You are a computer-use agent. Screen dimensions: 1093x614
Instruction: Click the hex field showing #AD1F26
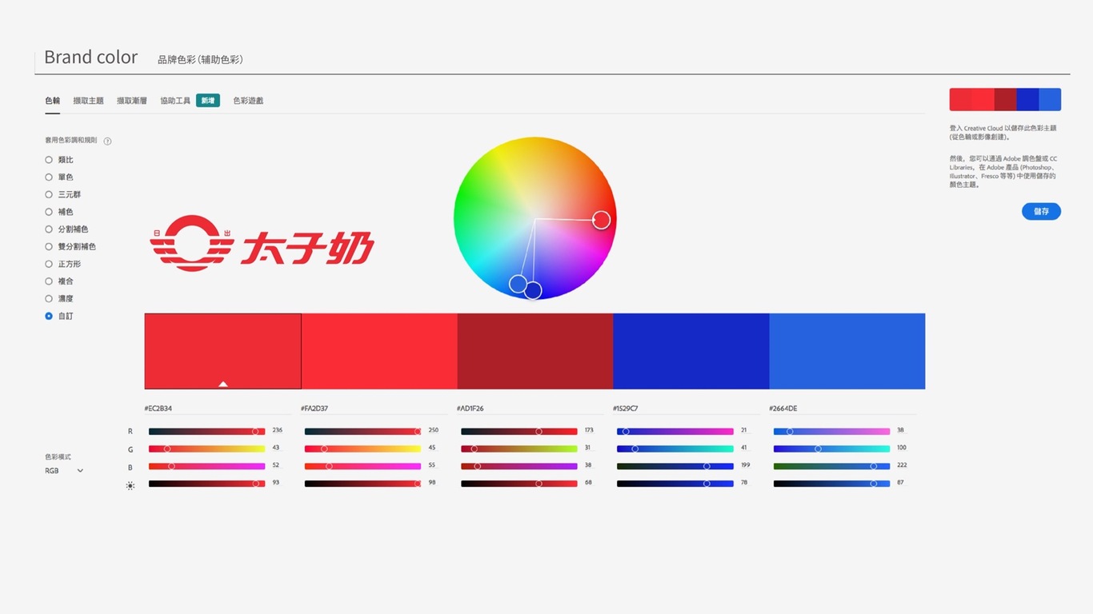click(528, 409)
